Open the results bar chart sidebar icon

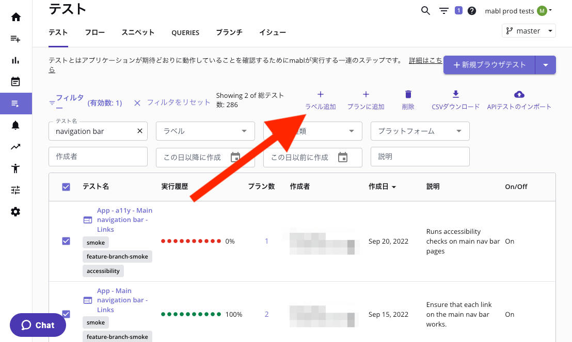15,60
